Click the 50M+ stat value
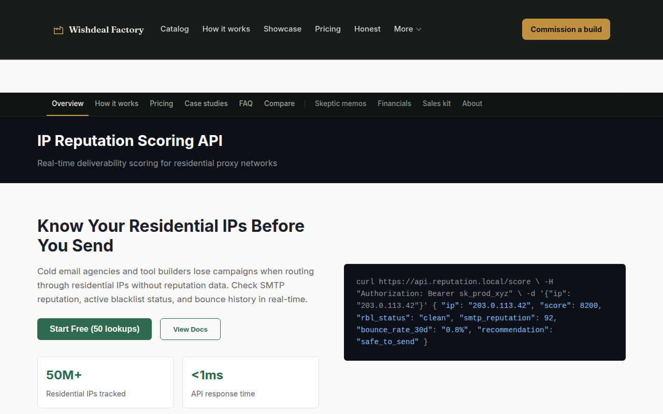This screenshot has width=663, height=414. [64, 375]
